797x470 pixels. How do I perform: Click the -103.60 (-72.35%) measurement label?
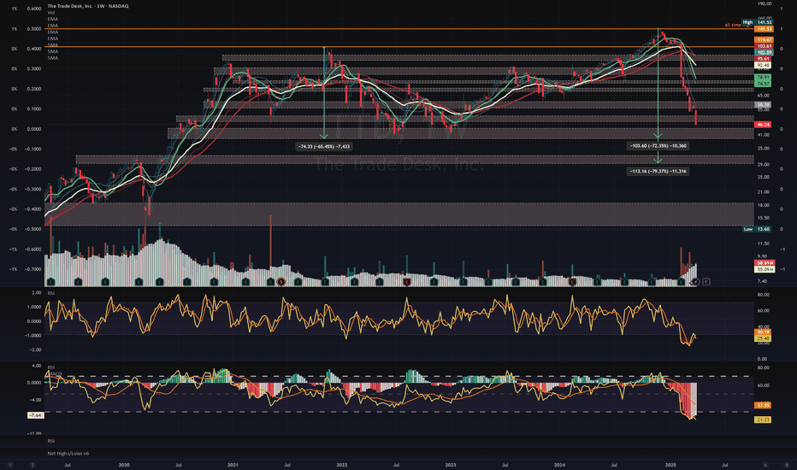658,146
